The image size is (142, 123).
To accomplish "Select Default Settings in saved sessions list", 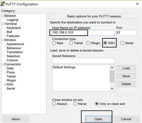I will (64, 67).
